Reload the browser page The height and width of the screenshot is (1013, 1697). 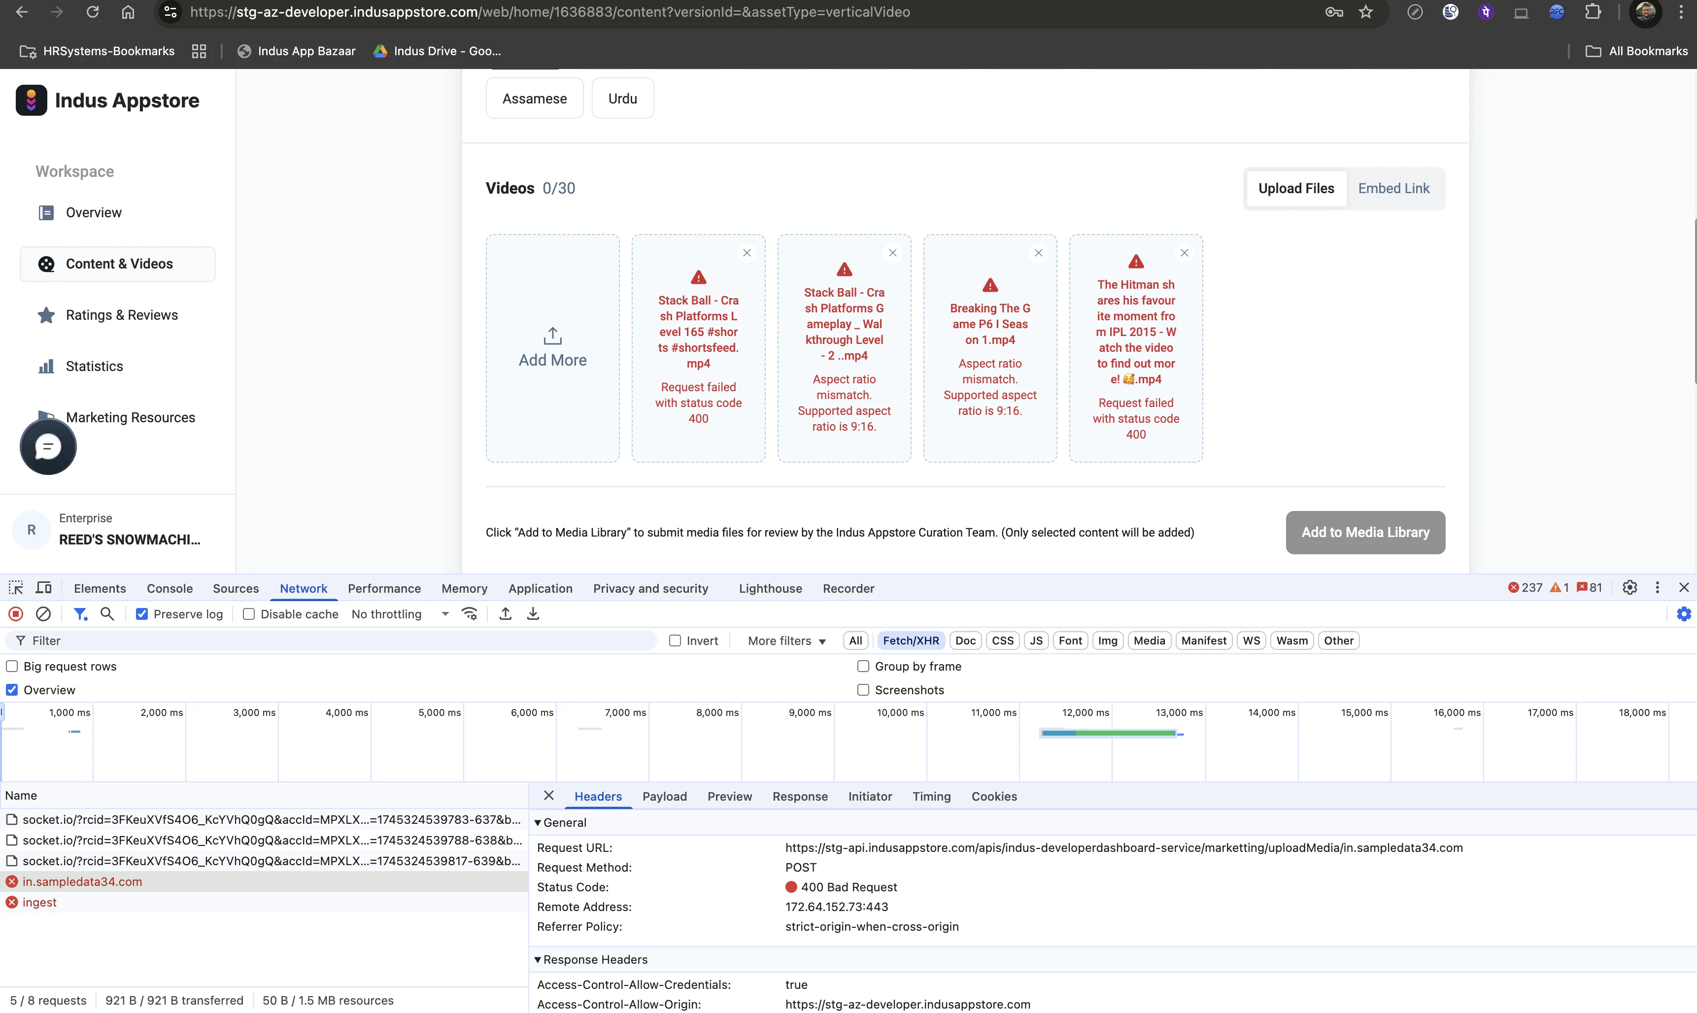(92, 12)
